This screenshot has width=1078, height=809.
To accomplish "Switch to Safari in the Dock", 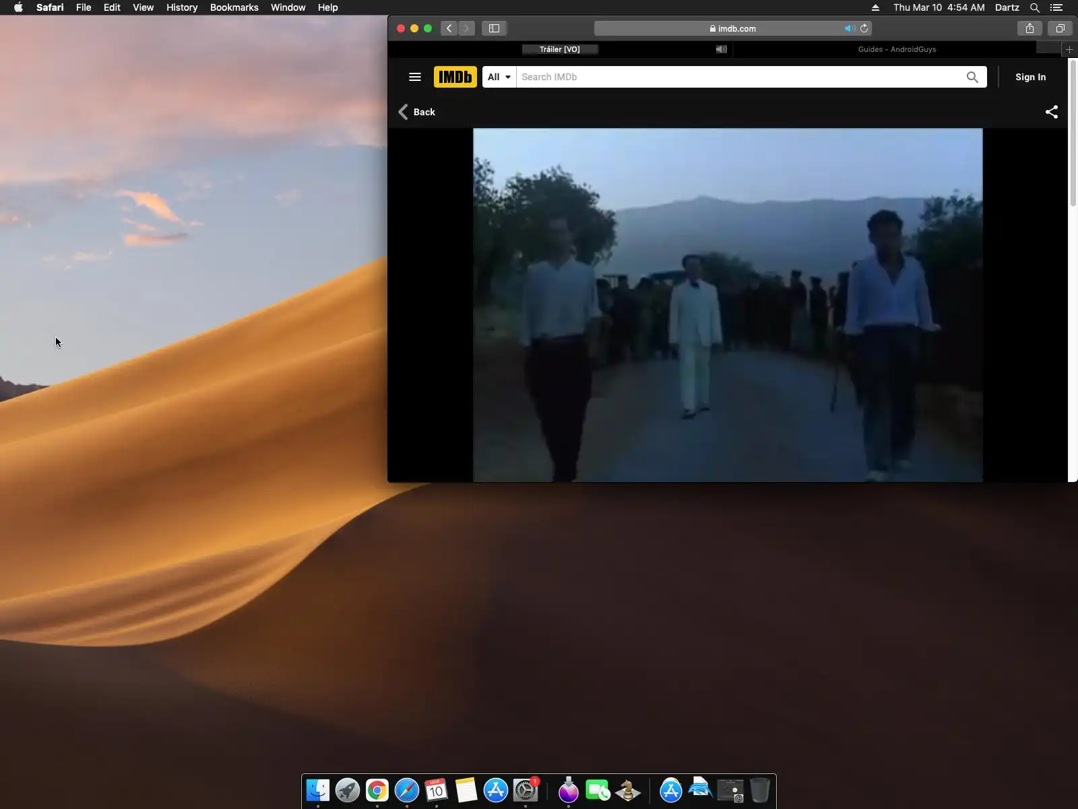I will (407, 790).
